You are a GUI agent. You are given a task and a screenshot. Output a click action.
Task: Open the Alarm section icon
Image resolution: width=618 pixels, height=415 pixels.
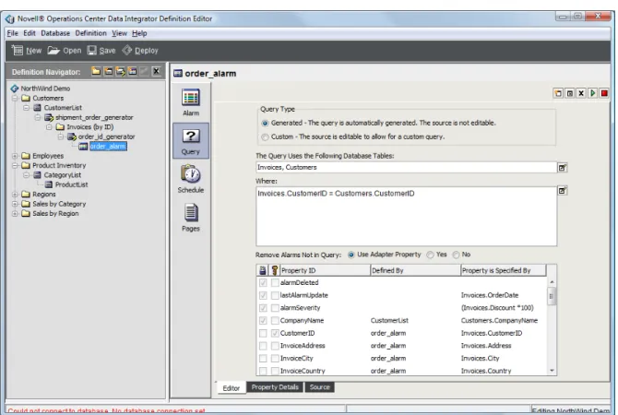191,98
